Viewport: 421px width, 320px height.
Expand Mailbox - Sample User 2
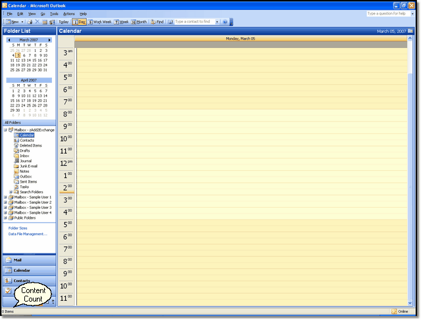click(x=5, y=202)
